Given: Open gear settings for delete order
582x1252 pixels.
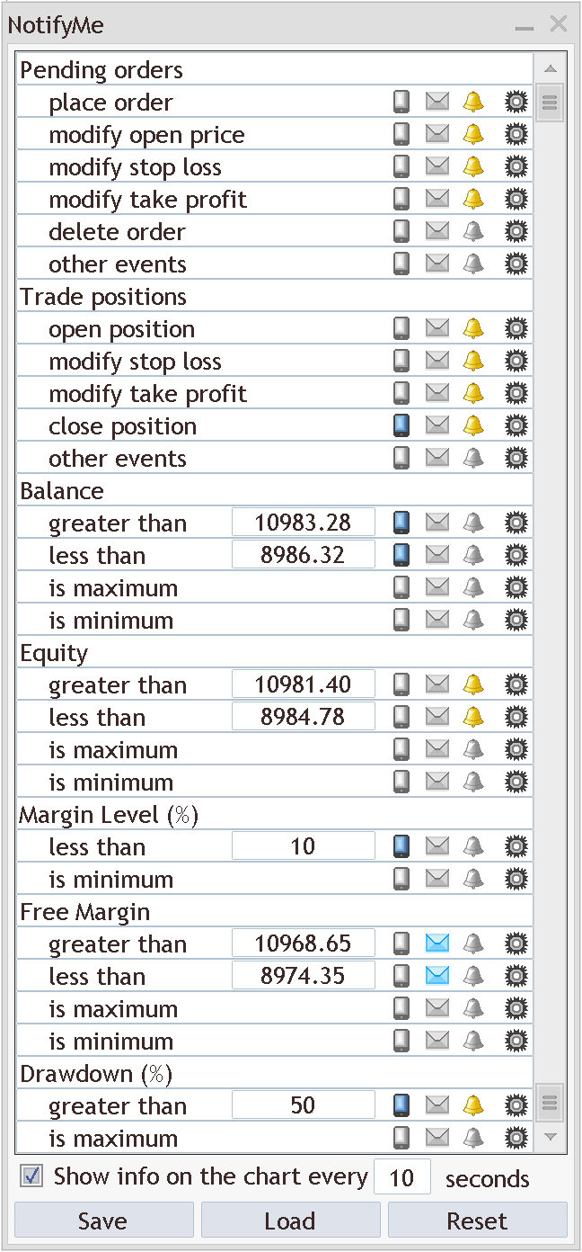Looking at the screenshot, I should pos(516,232).
